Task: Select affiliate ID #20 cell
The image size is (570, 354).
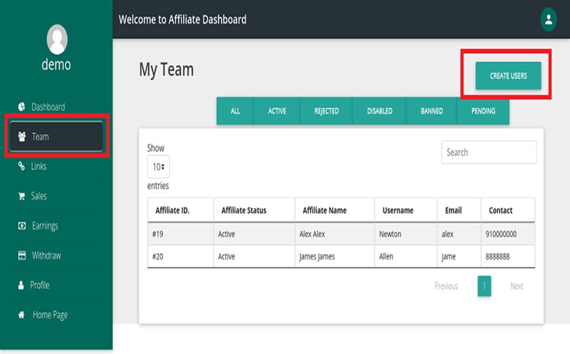Action: click(x=180, y=257)
